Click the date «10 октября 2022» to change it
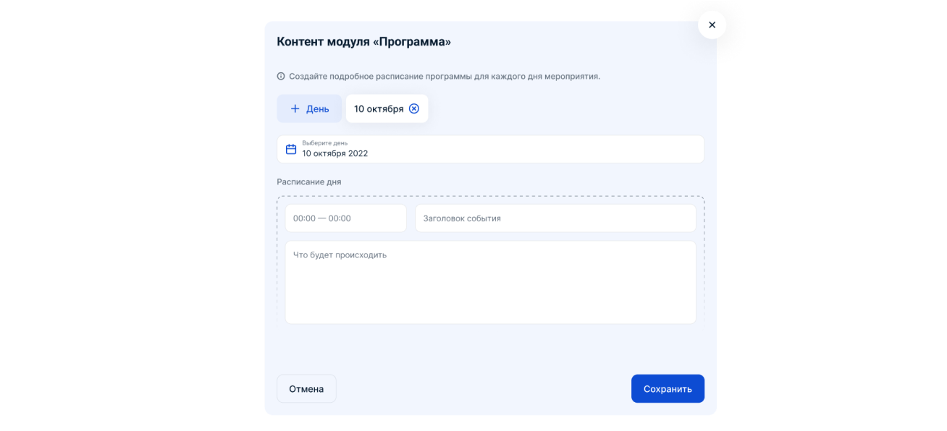This screenshot has width=947, height=431. tap(334, 153)
